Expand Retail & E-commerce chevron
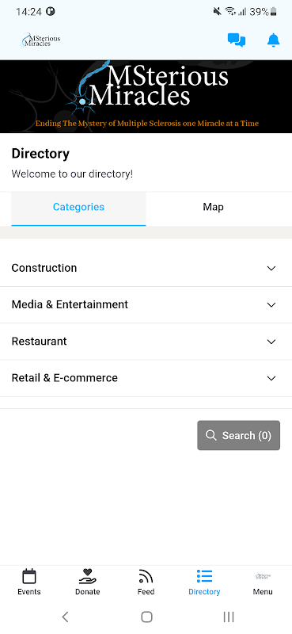 point(271,379)
